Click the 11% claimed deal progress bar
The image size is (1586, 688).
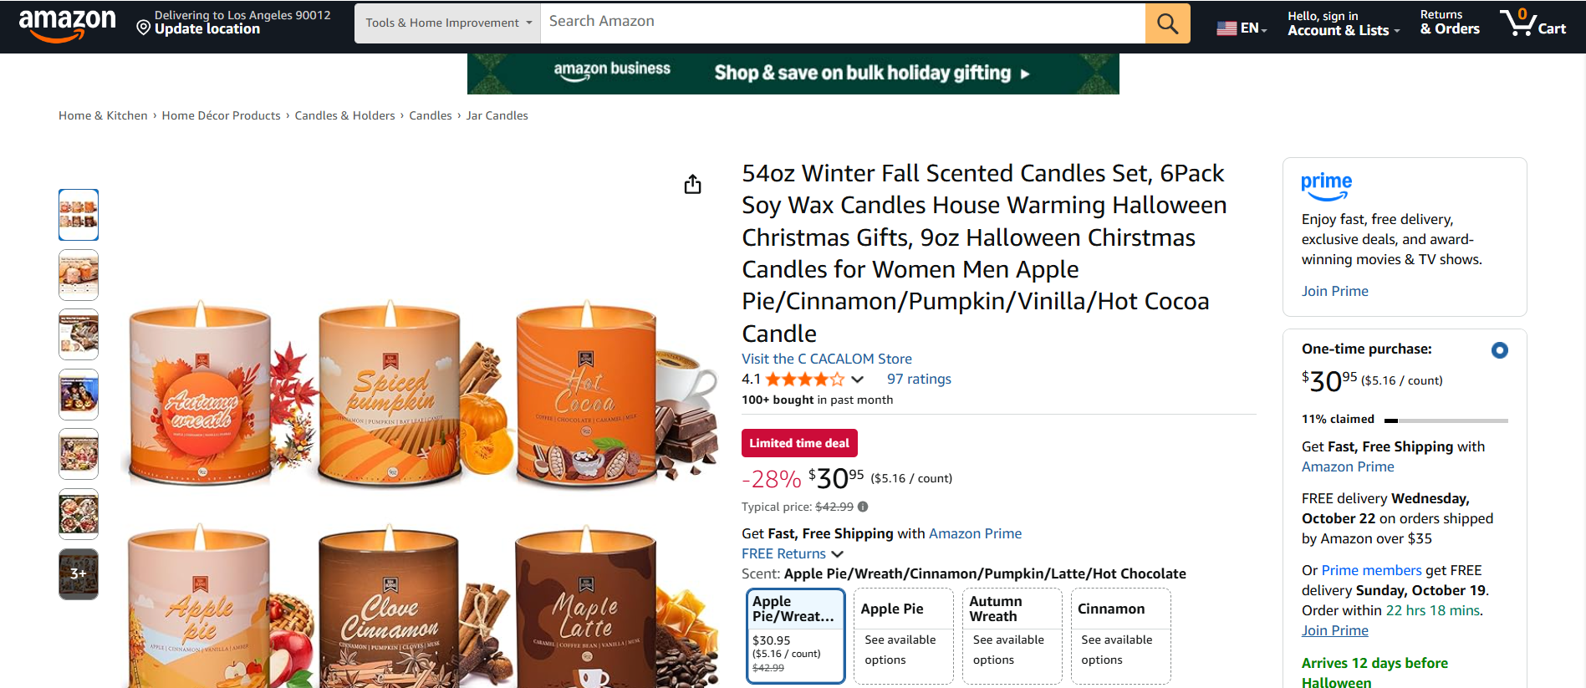[1446, 420]
